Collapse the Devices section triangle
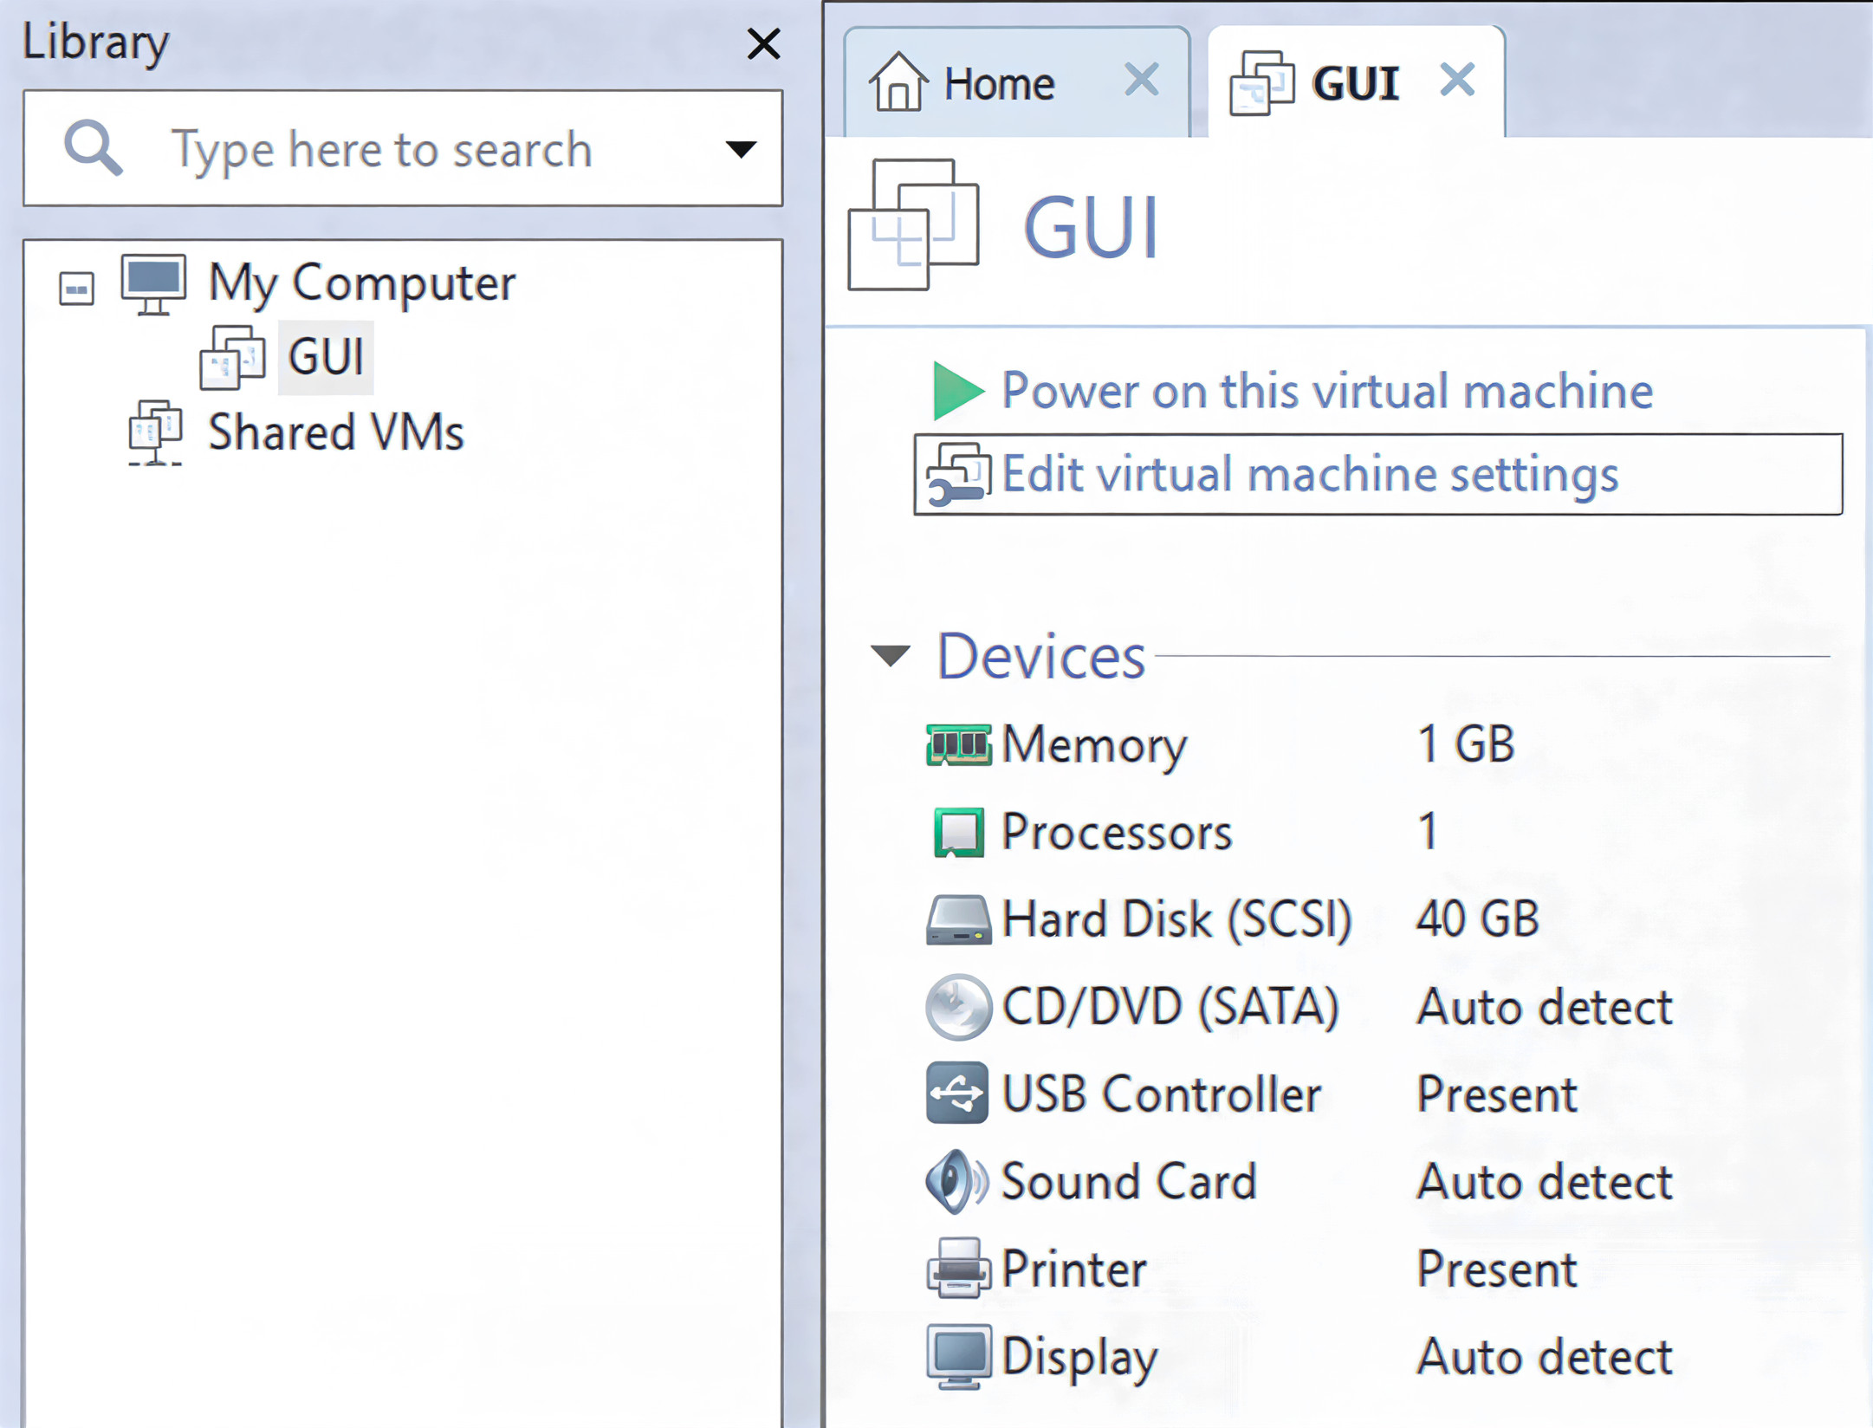Screen dimensions: 1873x1428 pos(890,656)
